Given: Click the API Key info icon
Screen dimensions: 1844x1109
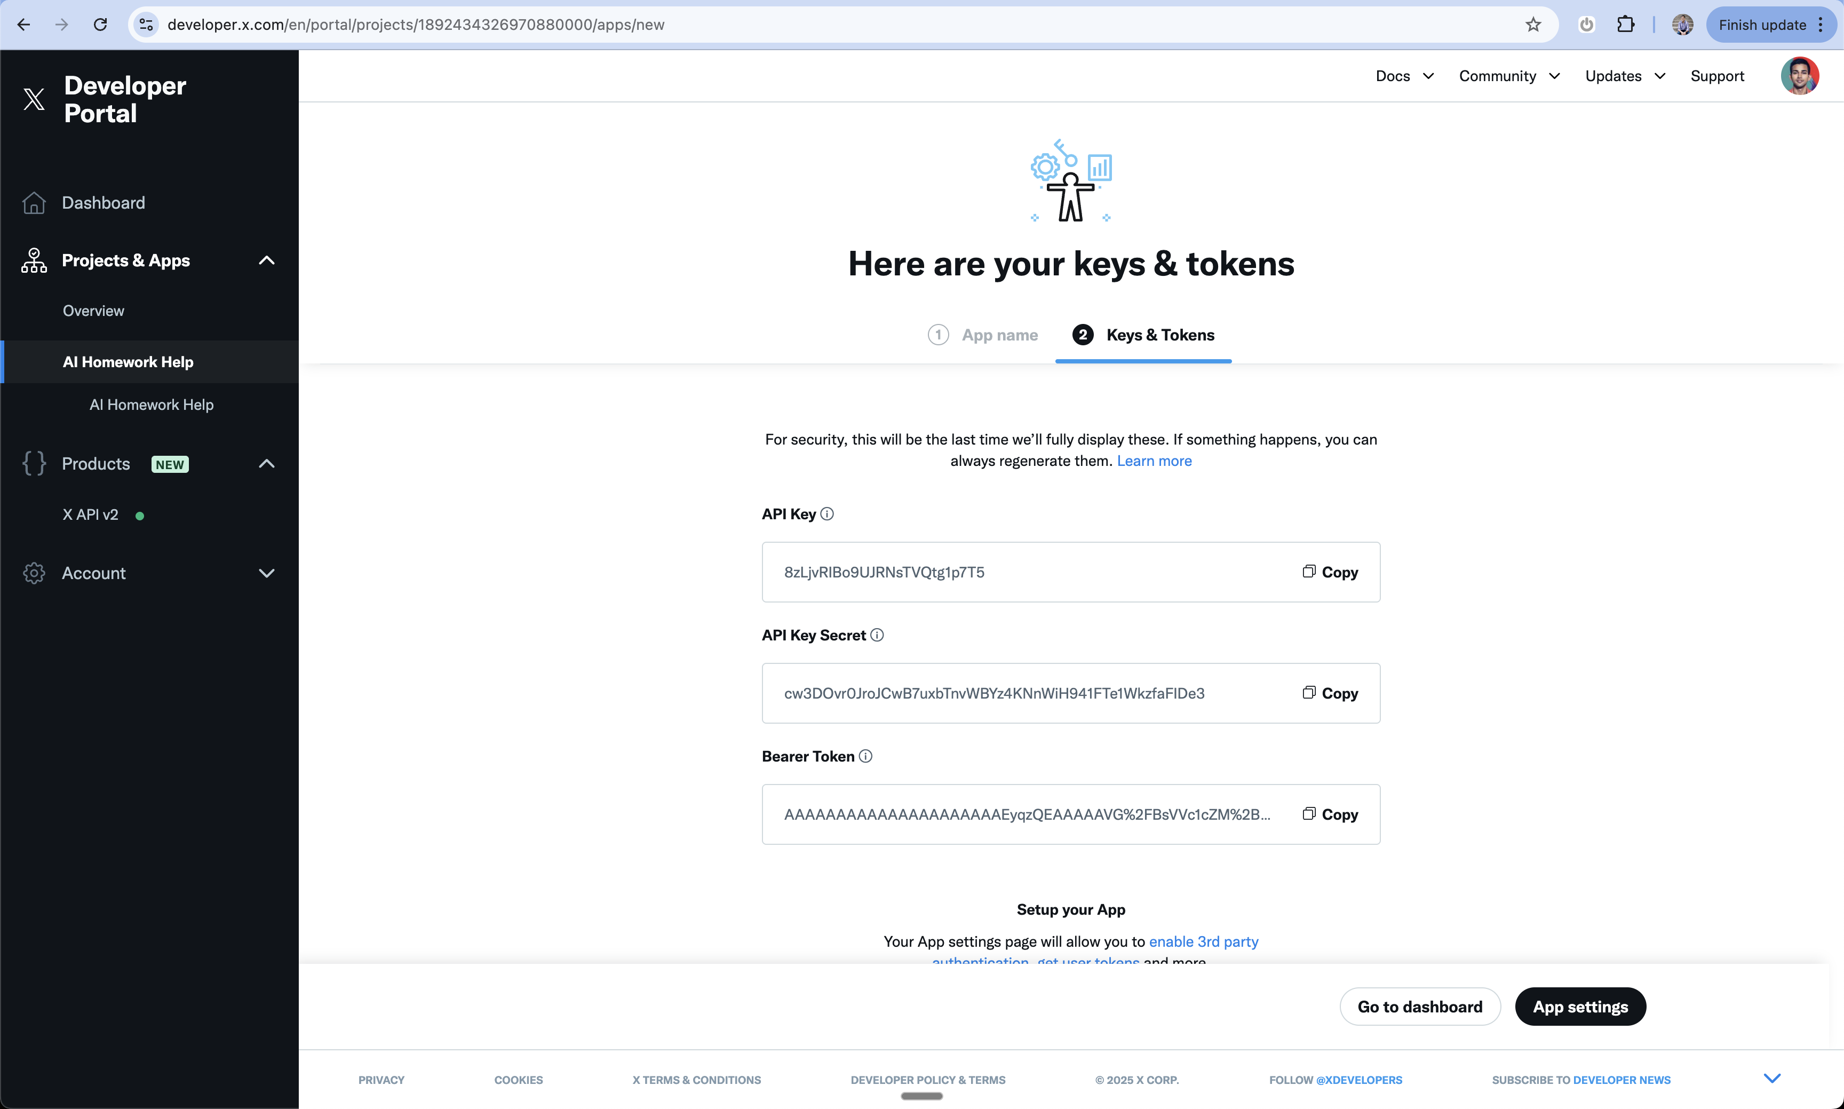Looking at the screenshot, I should pyautogui.click(x=826, y=514).
